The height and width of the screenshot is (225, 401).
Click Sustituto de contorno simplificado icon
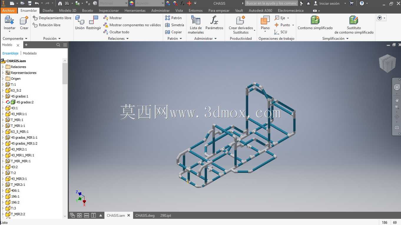(x=354, y=20)
